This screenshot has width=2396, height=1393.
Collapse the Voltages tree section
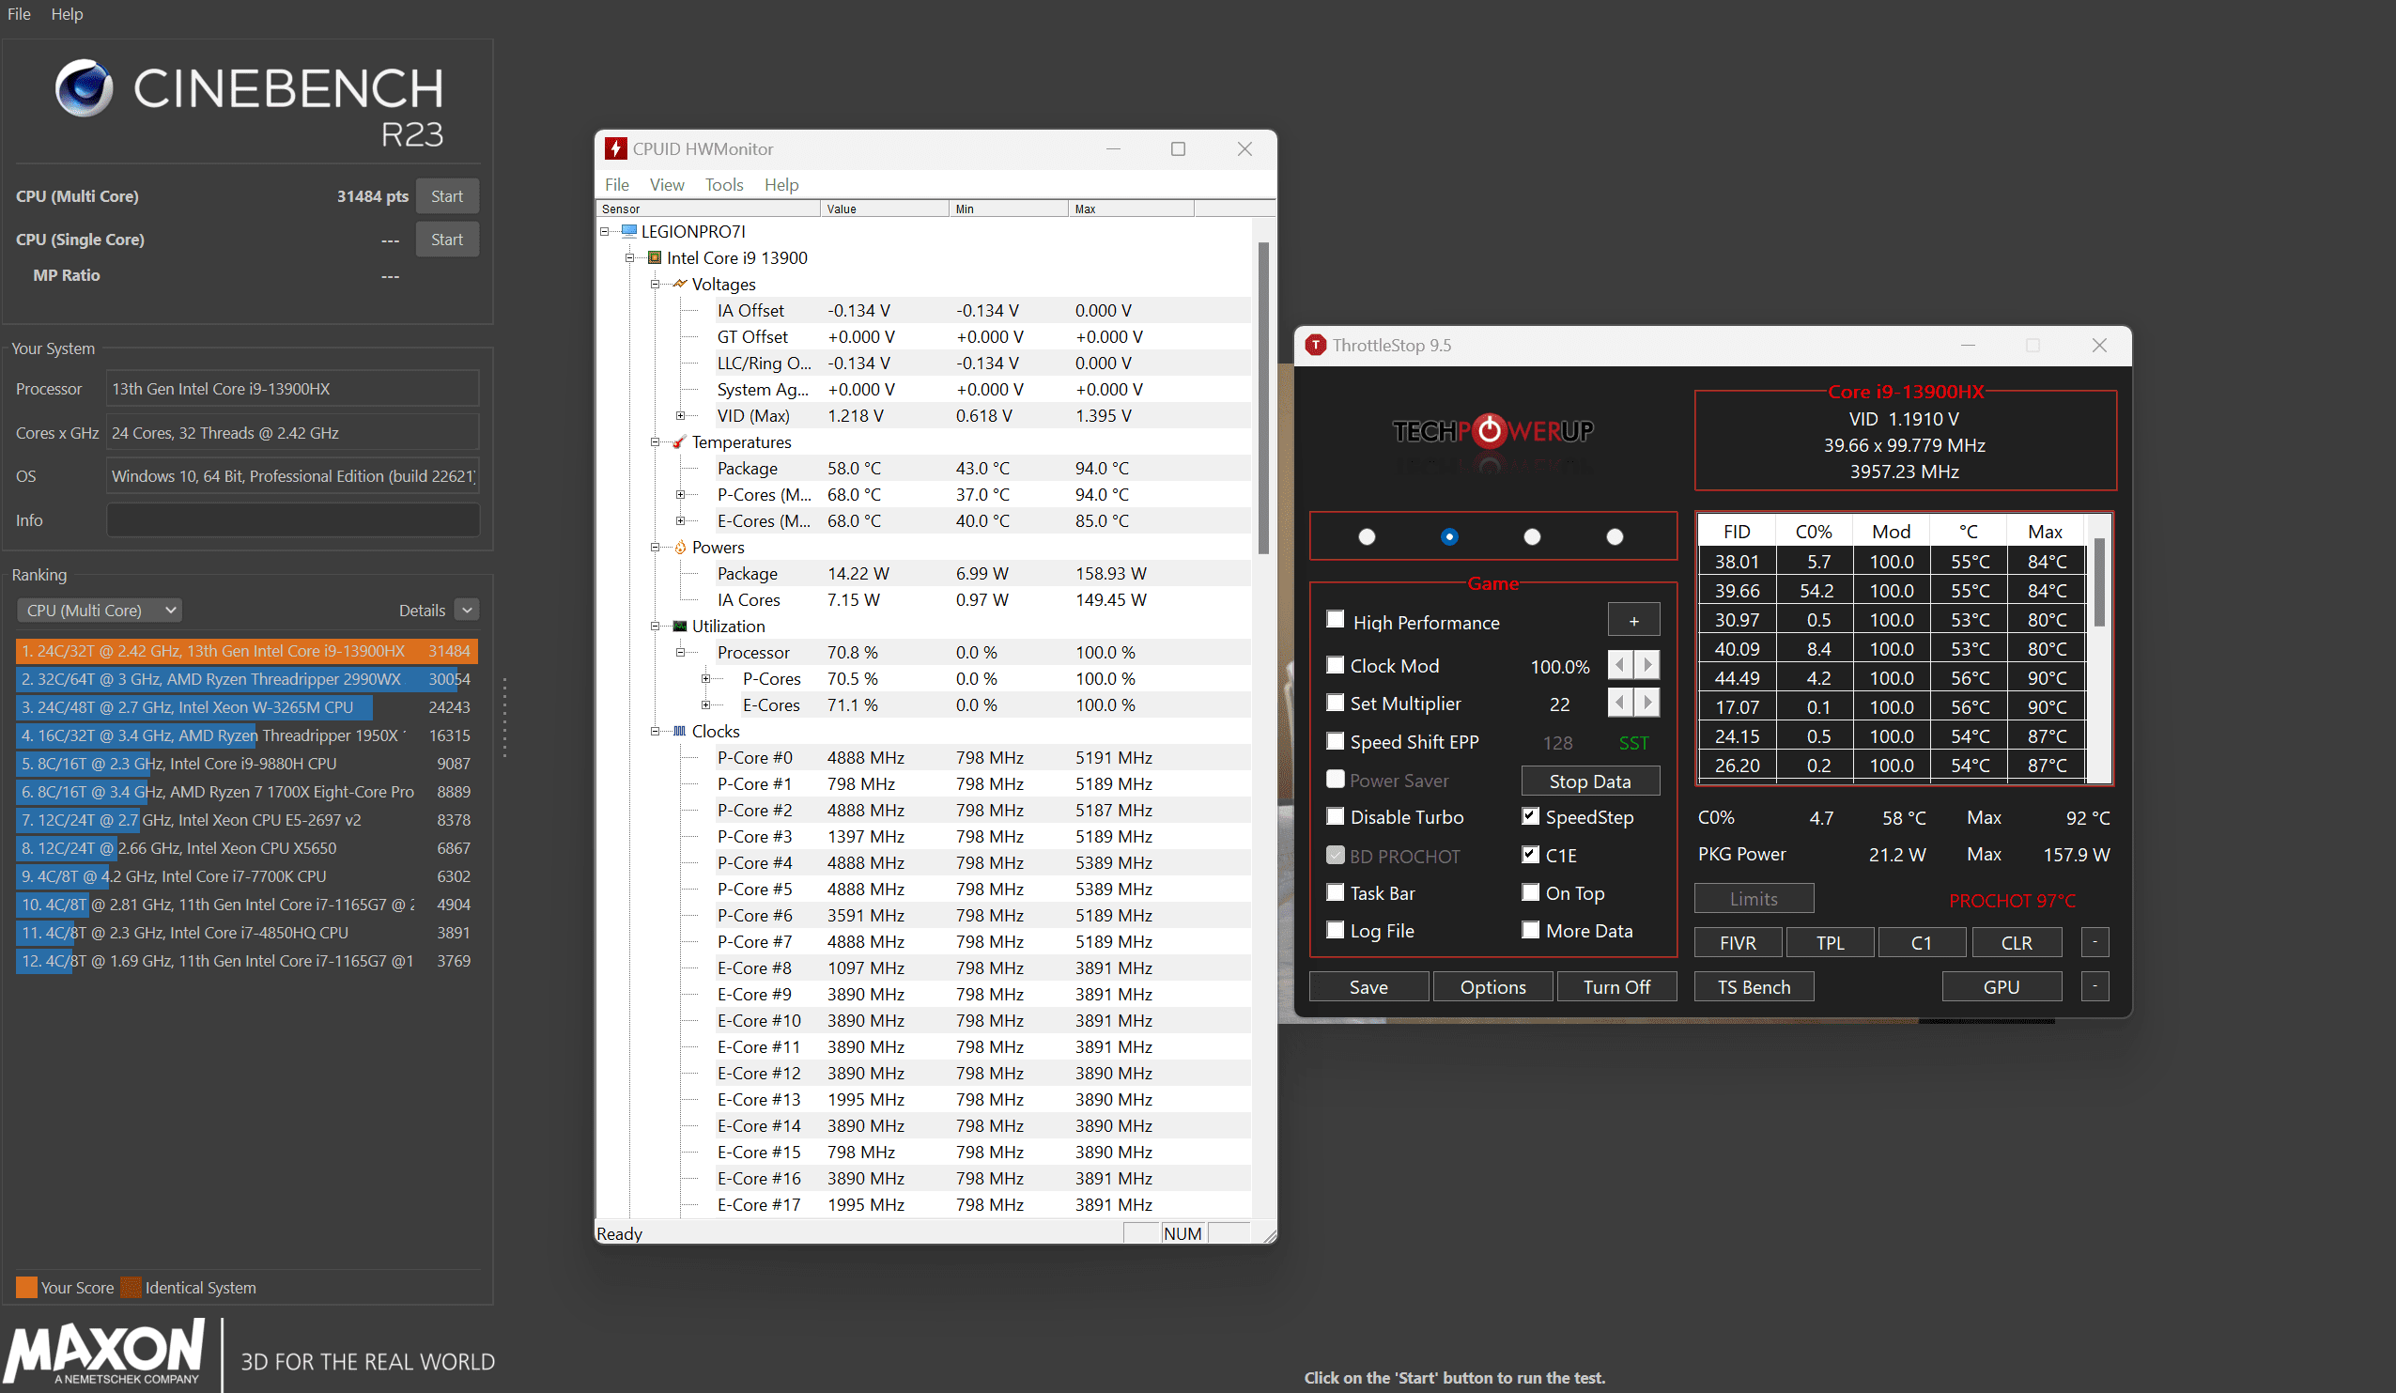pos(655,285)
